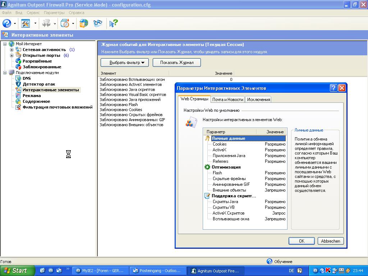The height and width of the screenshot is (276, 368).
Task: Select the Скрытые фреймы row
Action: point(245,178)
